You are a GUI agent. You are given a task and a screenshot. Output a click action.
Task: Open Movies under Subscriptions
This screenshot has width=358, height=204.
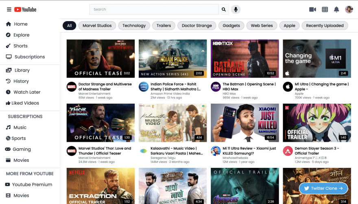point(17,160)
